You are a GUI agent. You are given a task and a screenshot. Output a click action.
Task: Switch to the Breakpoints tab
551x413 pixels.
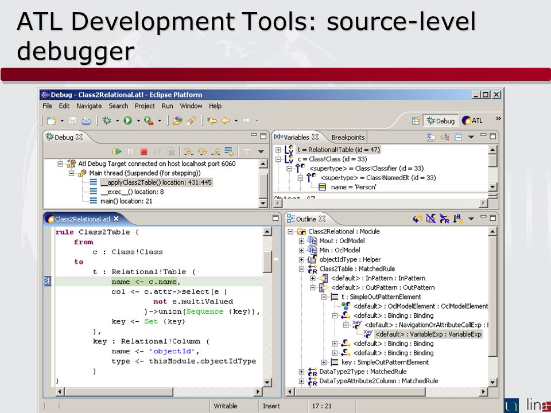[348, 137]
